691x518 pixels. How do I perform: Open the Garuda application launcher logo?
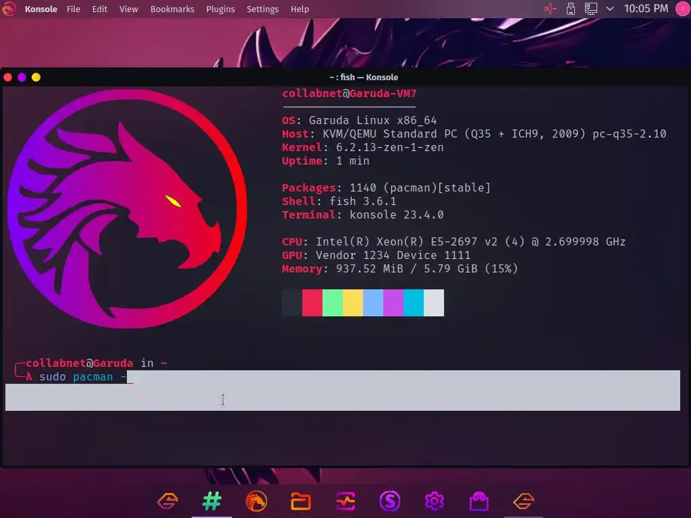8,9
